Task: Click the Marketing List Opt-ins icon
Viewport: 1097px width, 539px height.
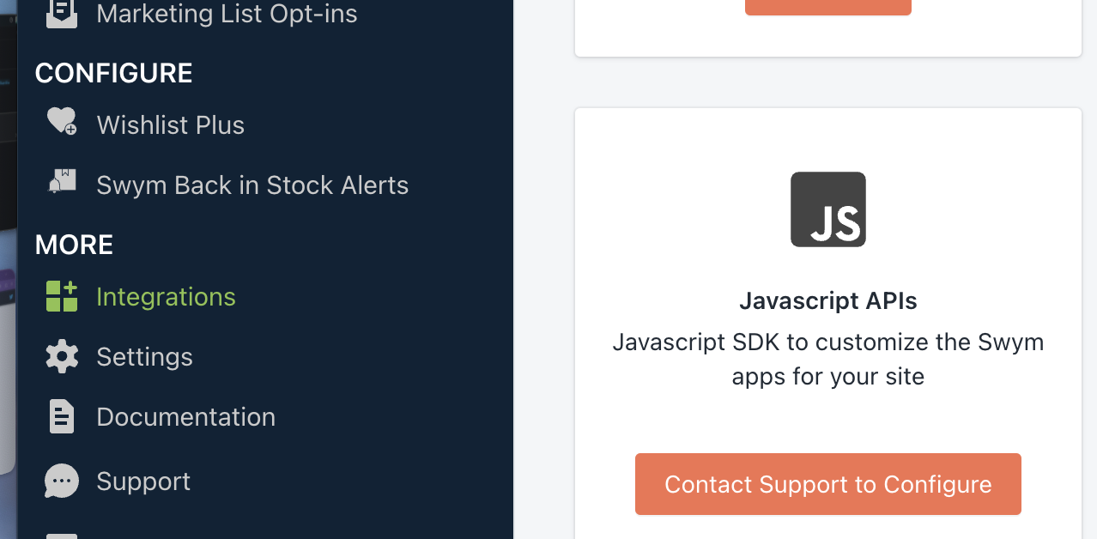Action: tap(62, 13)
